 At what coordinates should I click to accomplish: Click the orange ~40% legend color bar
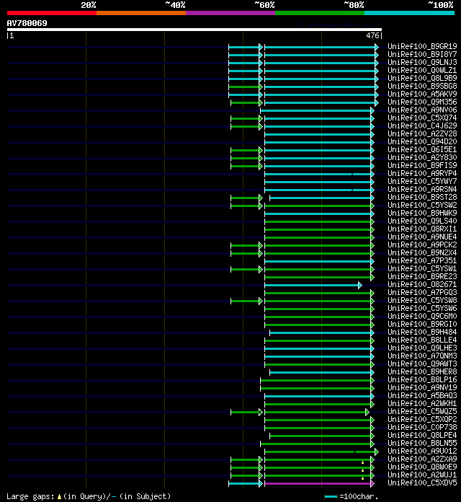(141, 13)
